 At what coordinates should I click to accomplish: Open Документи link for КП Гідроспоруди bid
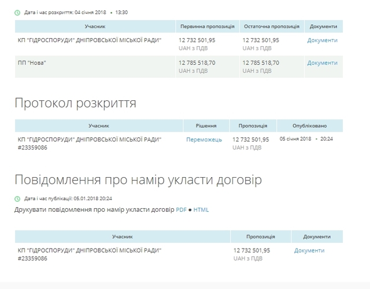322,40
